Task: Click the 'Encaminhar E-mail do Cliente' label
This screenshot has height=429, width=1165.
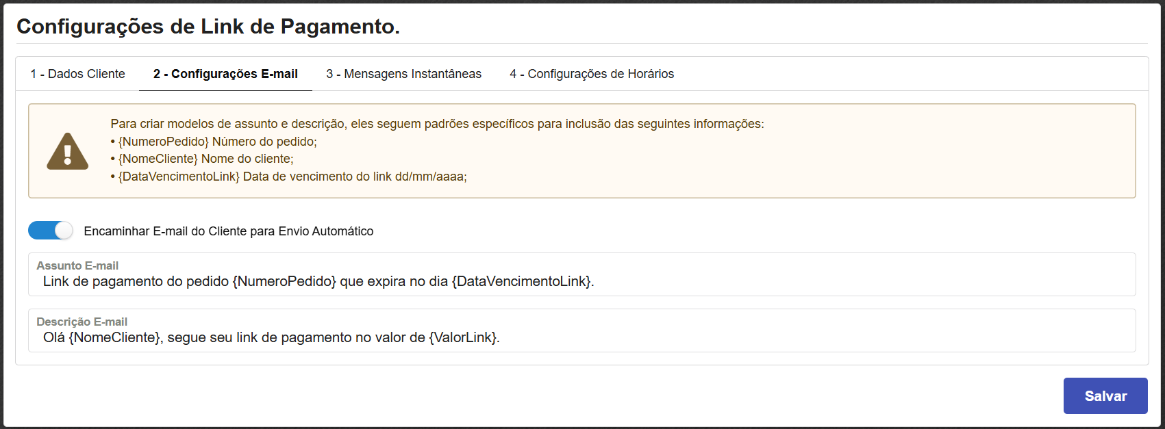Action: (x=228, y=231)
